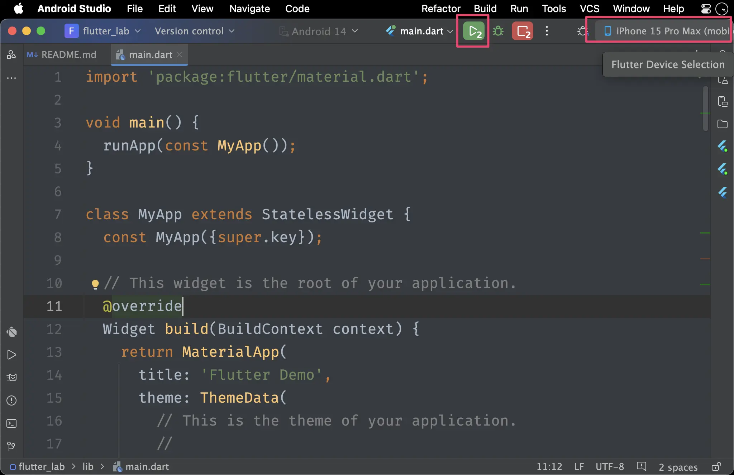Open the Code menu
The width and height of the screenshot is (734, 475).
pos(297,9)
